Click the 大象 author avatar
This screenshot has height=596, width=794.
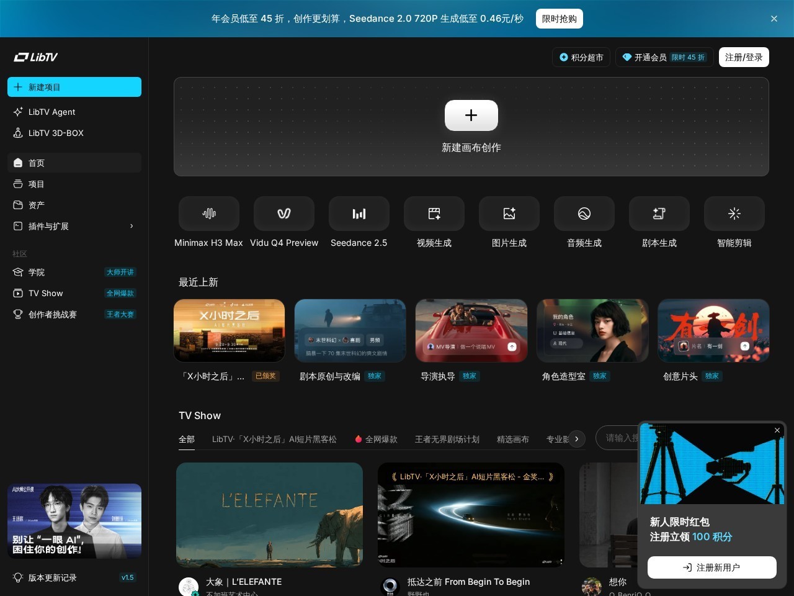tap(189, 587)
